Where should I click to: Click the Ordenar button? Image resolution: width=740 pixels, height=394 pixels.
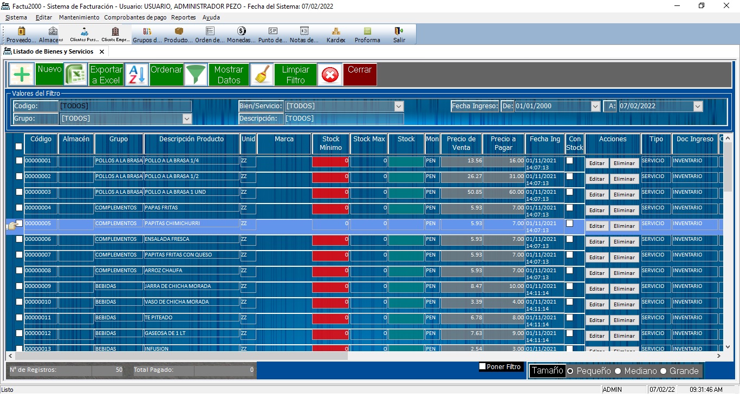pyautogui.click(x=166, y=75)
